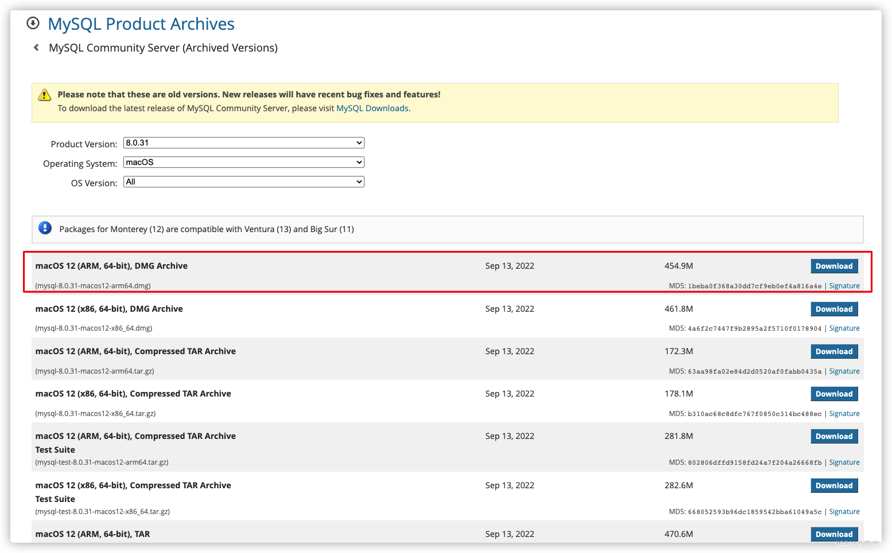Download x86 TAR Test Suite 282.6M
The height and width of the screenshot is (553, 892).
pyautogui.click(x=834, y=485)
